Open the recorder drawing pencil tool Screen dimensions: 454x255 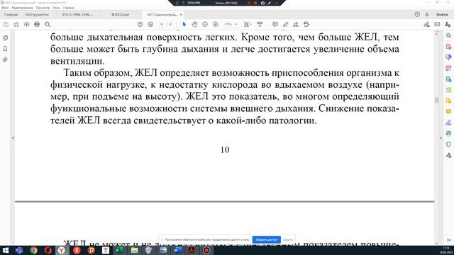[270, 3]
